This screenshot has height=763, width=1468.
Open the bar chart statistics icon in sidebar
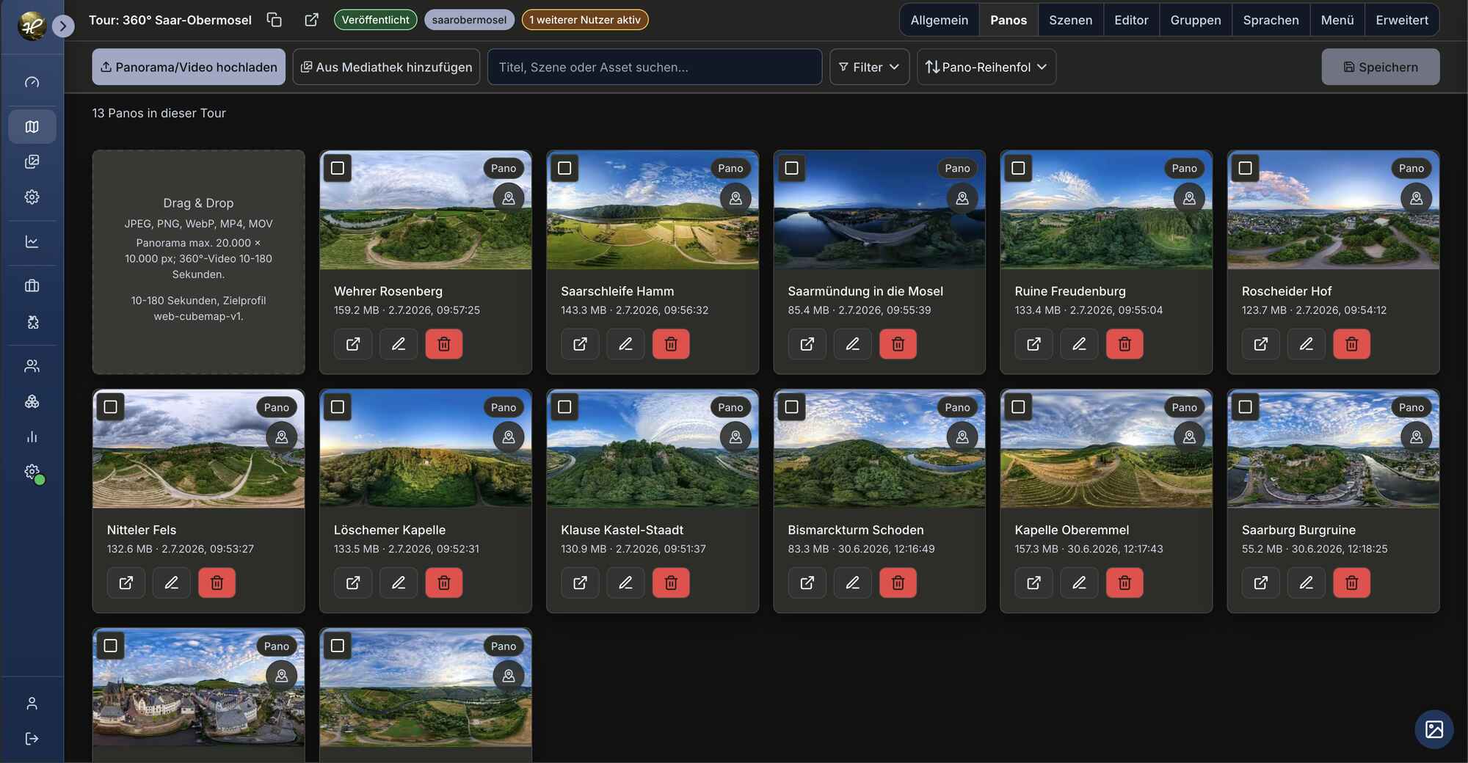pos(32,437)
